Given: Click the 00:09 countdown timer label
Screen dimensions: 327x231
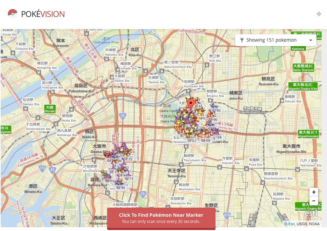Looking at the screenshot, I should [x=110, y=181].
